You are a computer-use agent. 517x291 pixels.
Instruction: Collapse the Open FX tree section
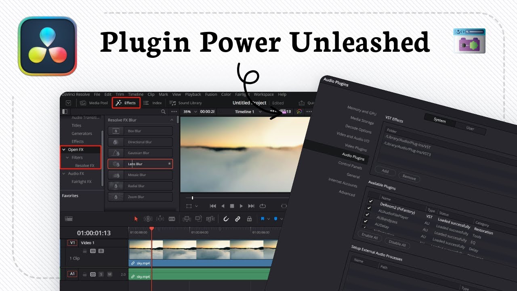tap(64, 150)
